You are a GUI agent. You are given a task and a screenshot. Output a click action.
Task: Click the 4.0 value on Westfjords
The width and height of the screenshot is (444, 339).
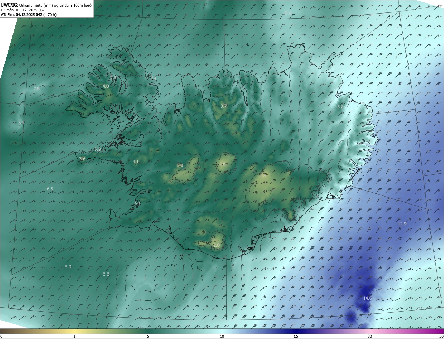point(106,86)
